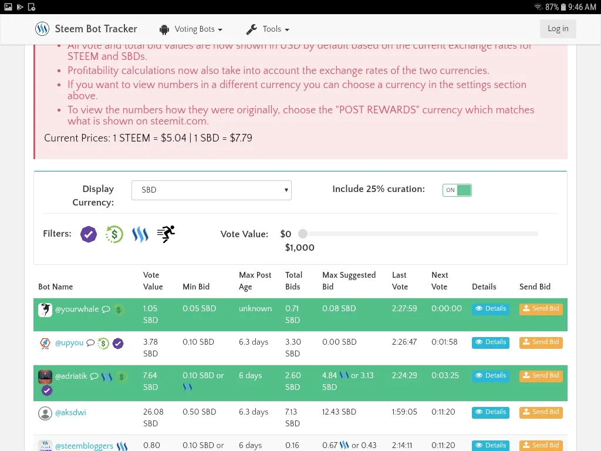The height and width of the screenshot is (451, 601).
Task: Click the Steem icon in @adriatik Min Bid cell
Action: pos(187,387)
